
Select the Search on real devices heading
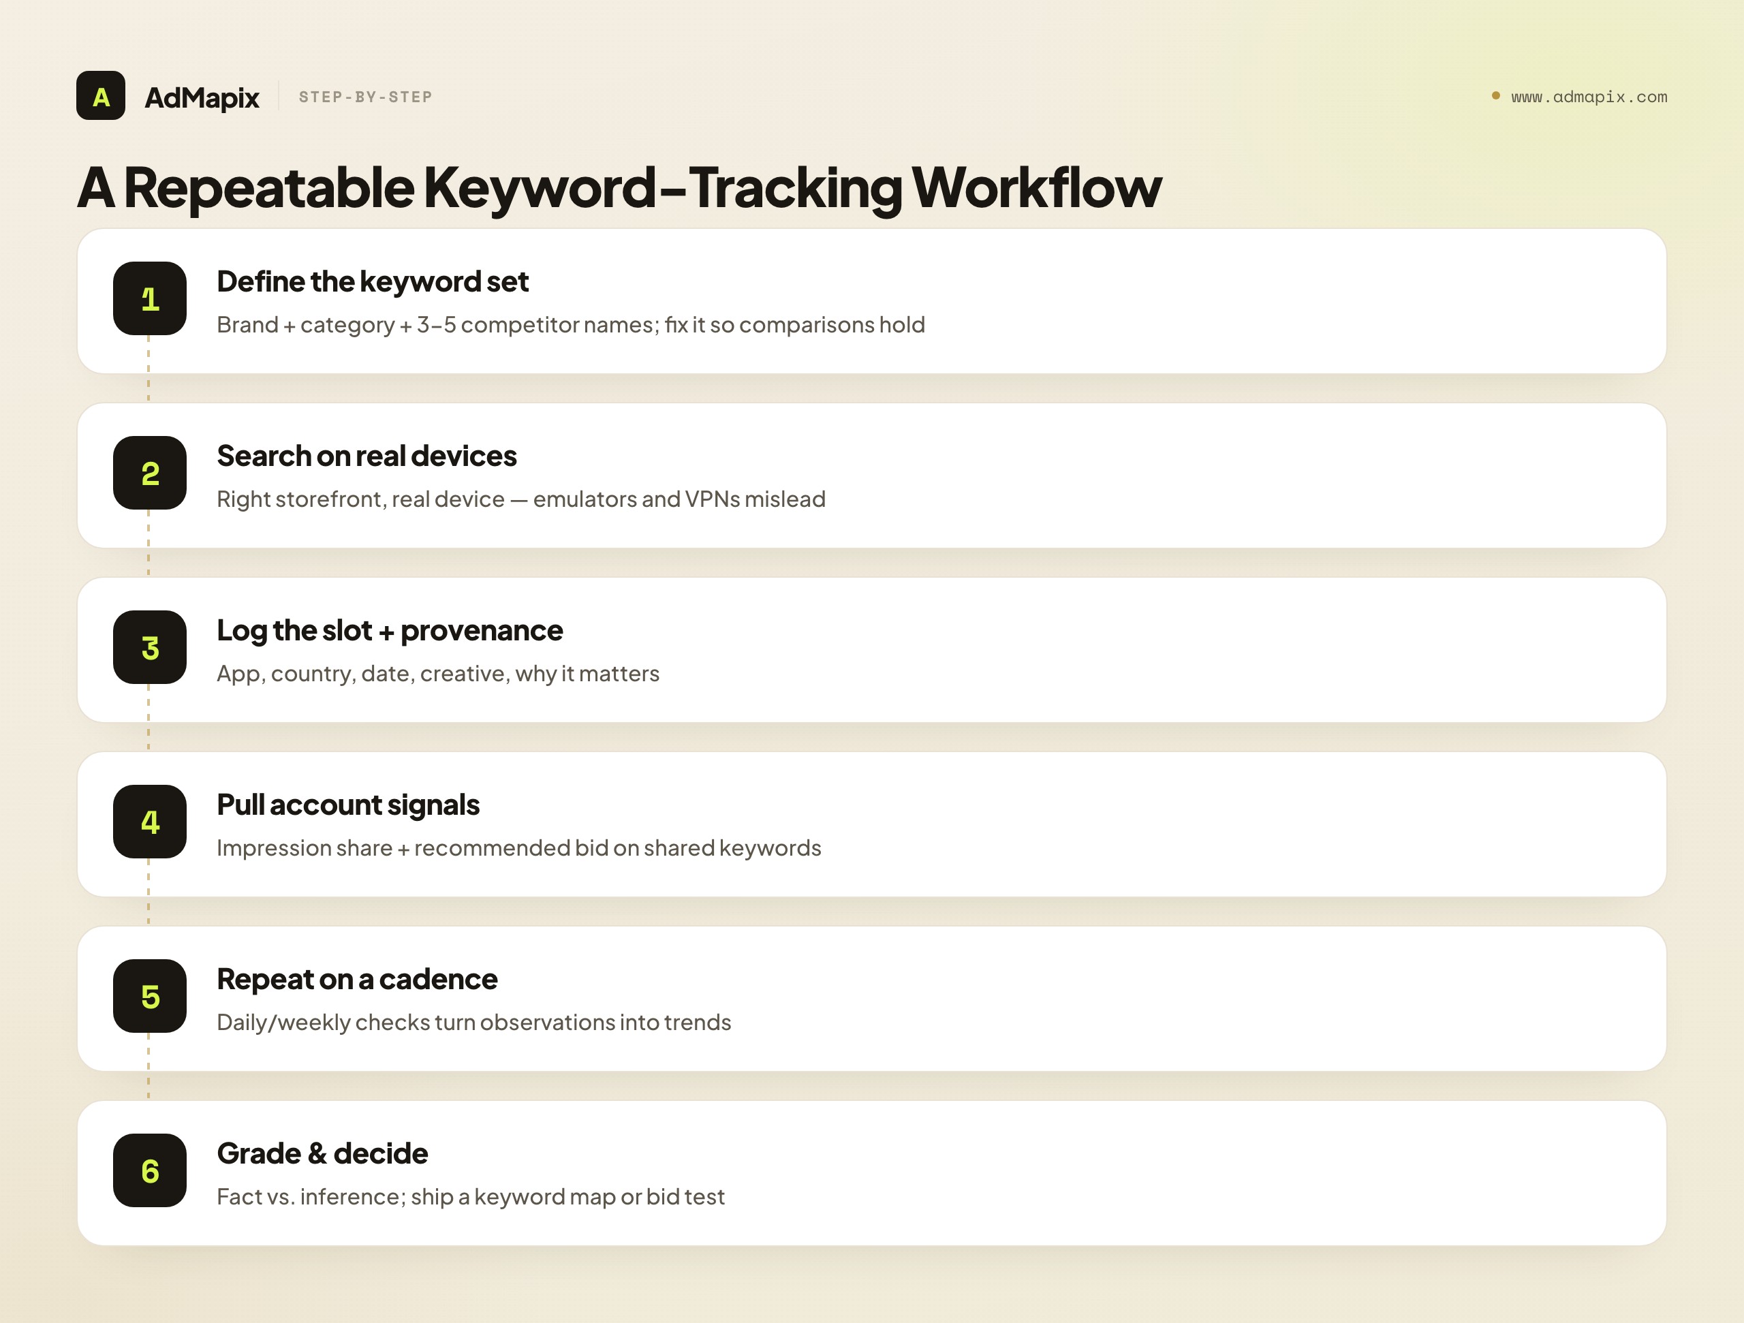pos(367,456)
